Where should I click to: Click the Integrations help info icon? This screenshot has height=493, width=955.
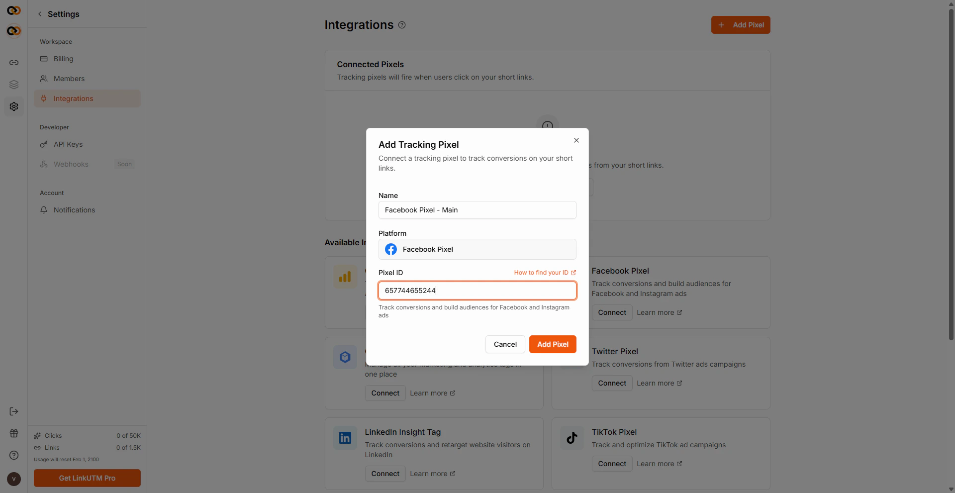point(402,25)
